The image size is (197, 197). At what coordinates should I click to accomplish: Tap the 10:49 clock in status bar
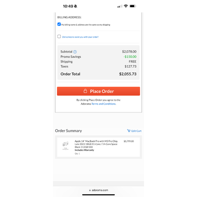click(x=68, y=6)
